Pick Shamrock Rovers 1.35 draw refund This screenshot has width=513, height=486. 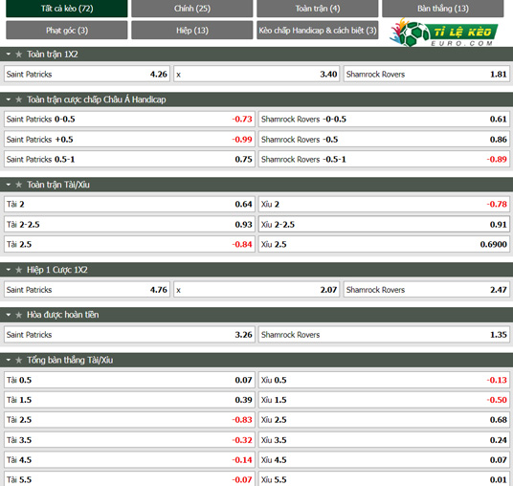pos(384,335)
